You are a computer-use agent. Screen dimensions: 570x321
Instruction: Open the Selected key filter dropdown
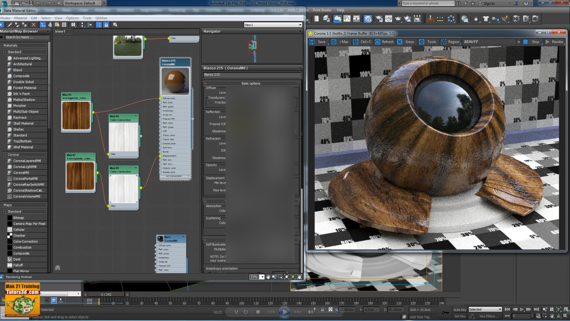tap(485, 309)
